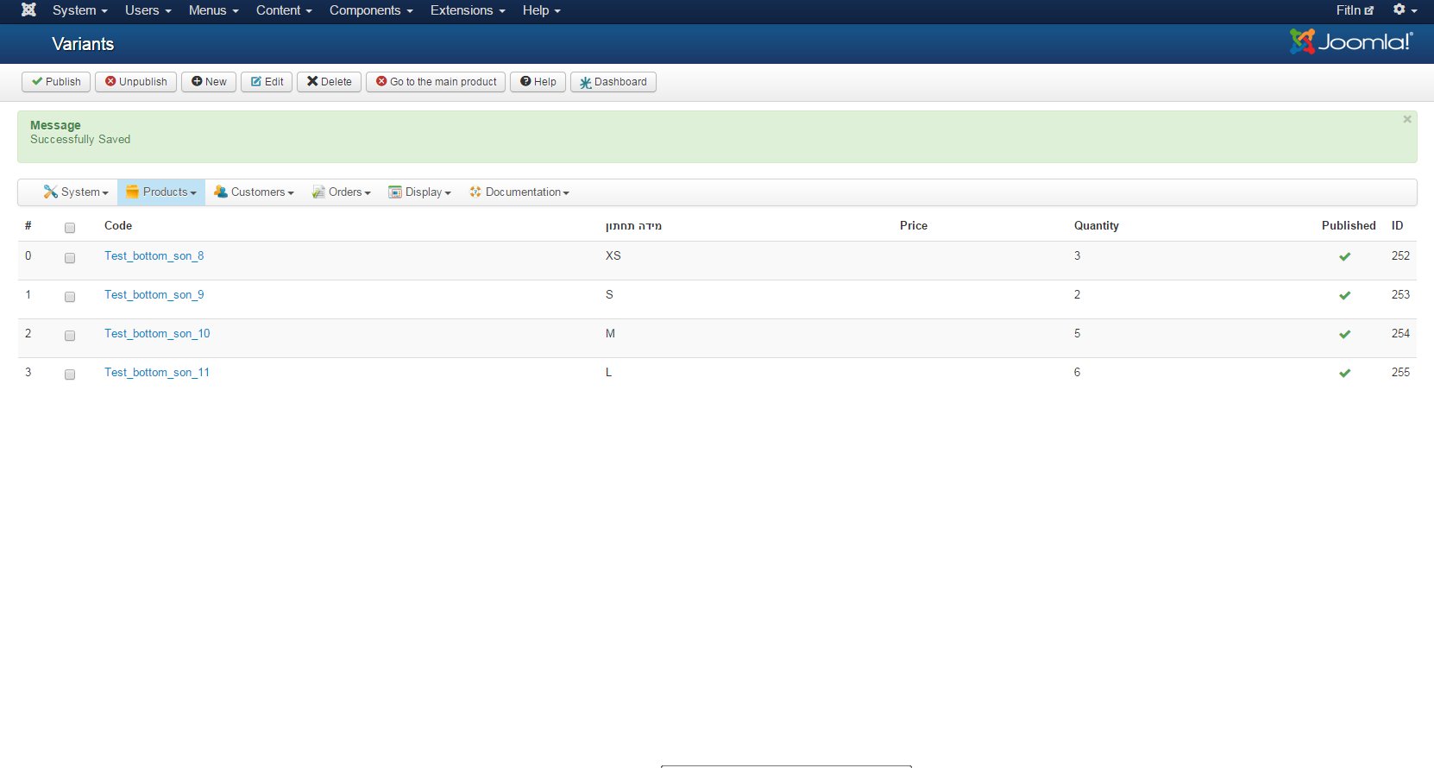
Task: Click the ID 252 cell
Action: (1400, 256)
